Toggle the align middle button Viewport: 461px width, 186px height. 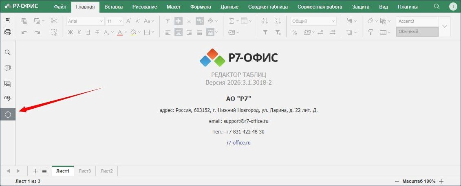tap(178, 21)
